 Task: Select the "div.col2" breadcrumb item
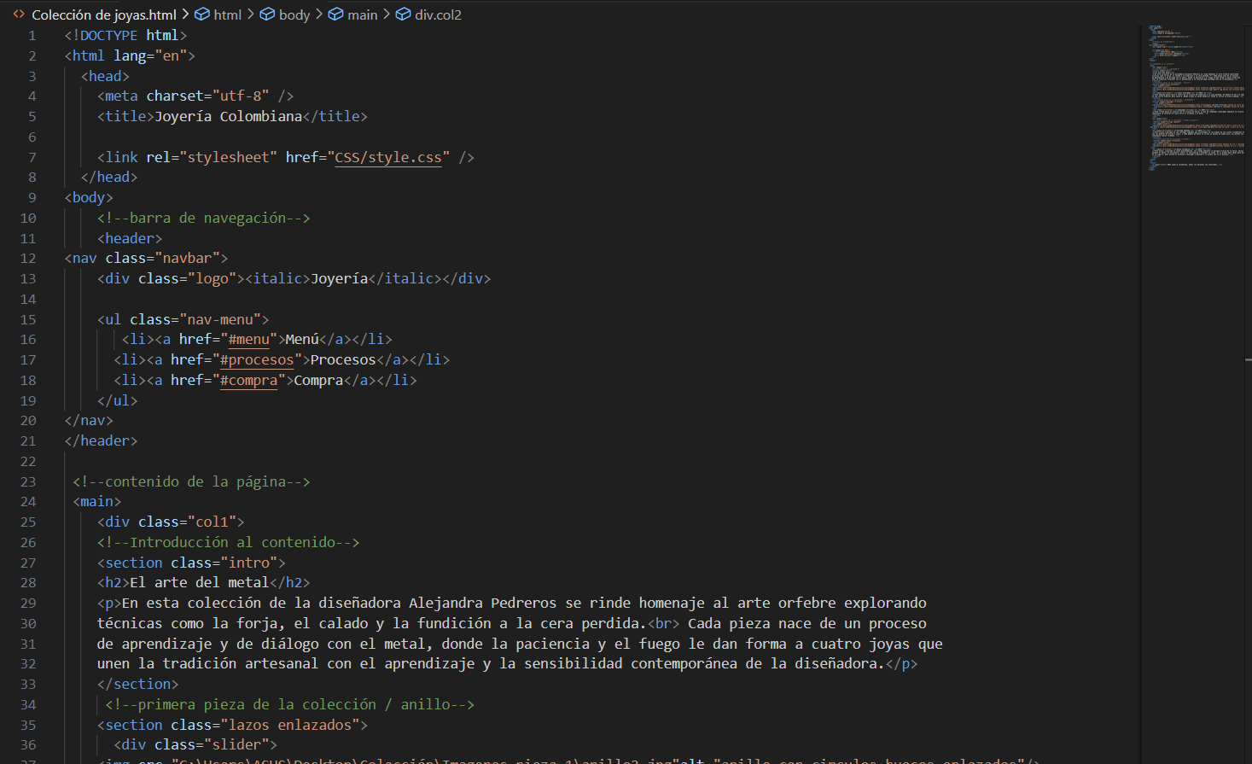pos(429,15)
